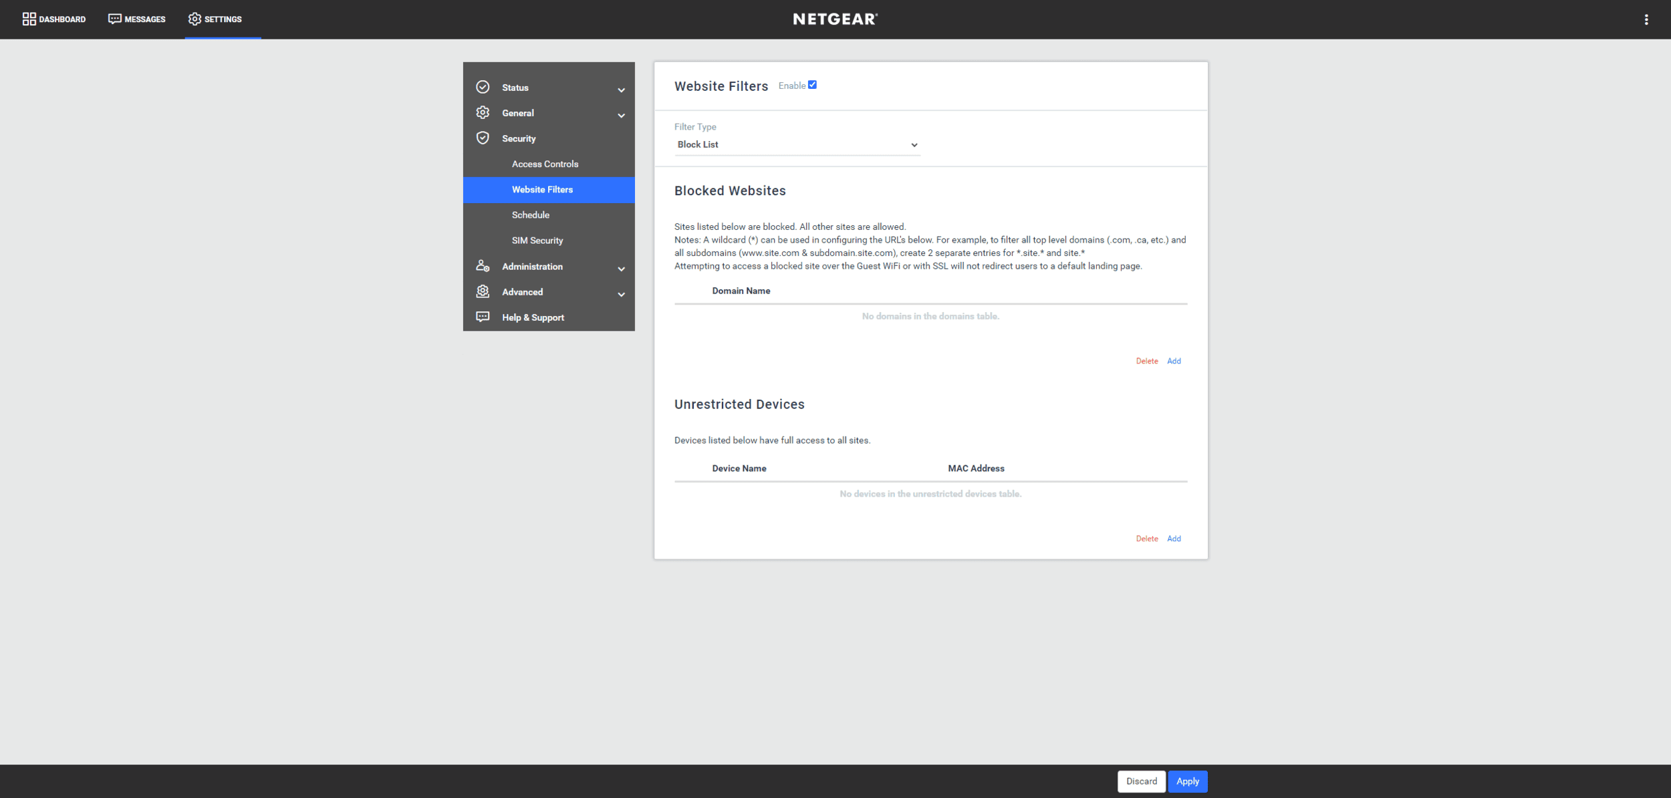Click the Administration user icon
Image resolution: width=1671 pixels, height=798 pixels.
[x=483, y=266]
